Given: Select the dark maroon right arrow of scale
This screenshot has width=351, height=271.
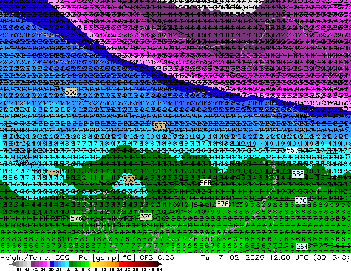Looking at the screenshot, I should click(x=159, y=264).
